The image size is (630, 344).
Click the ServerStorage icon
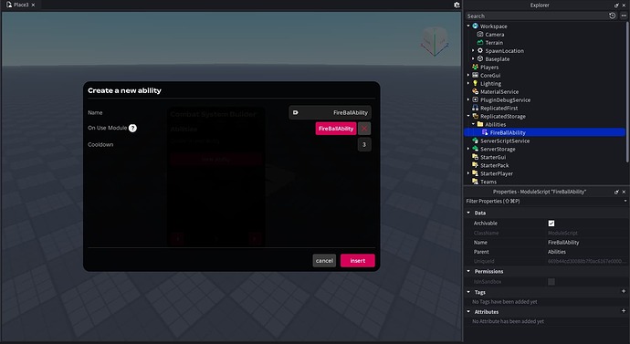pos(476,149)
